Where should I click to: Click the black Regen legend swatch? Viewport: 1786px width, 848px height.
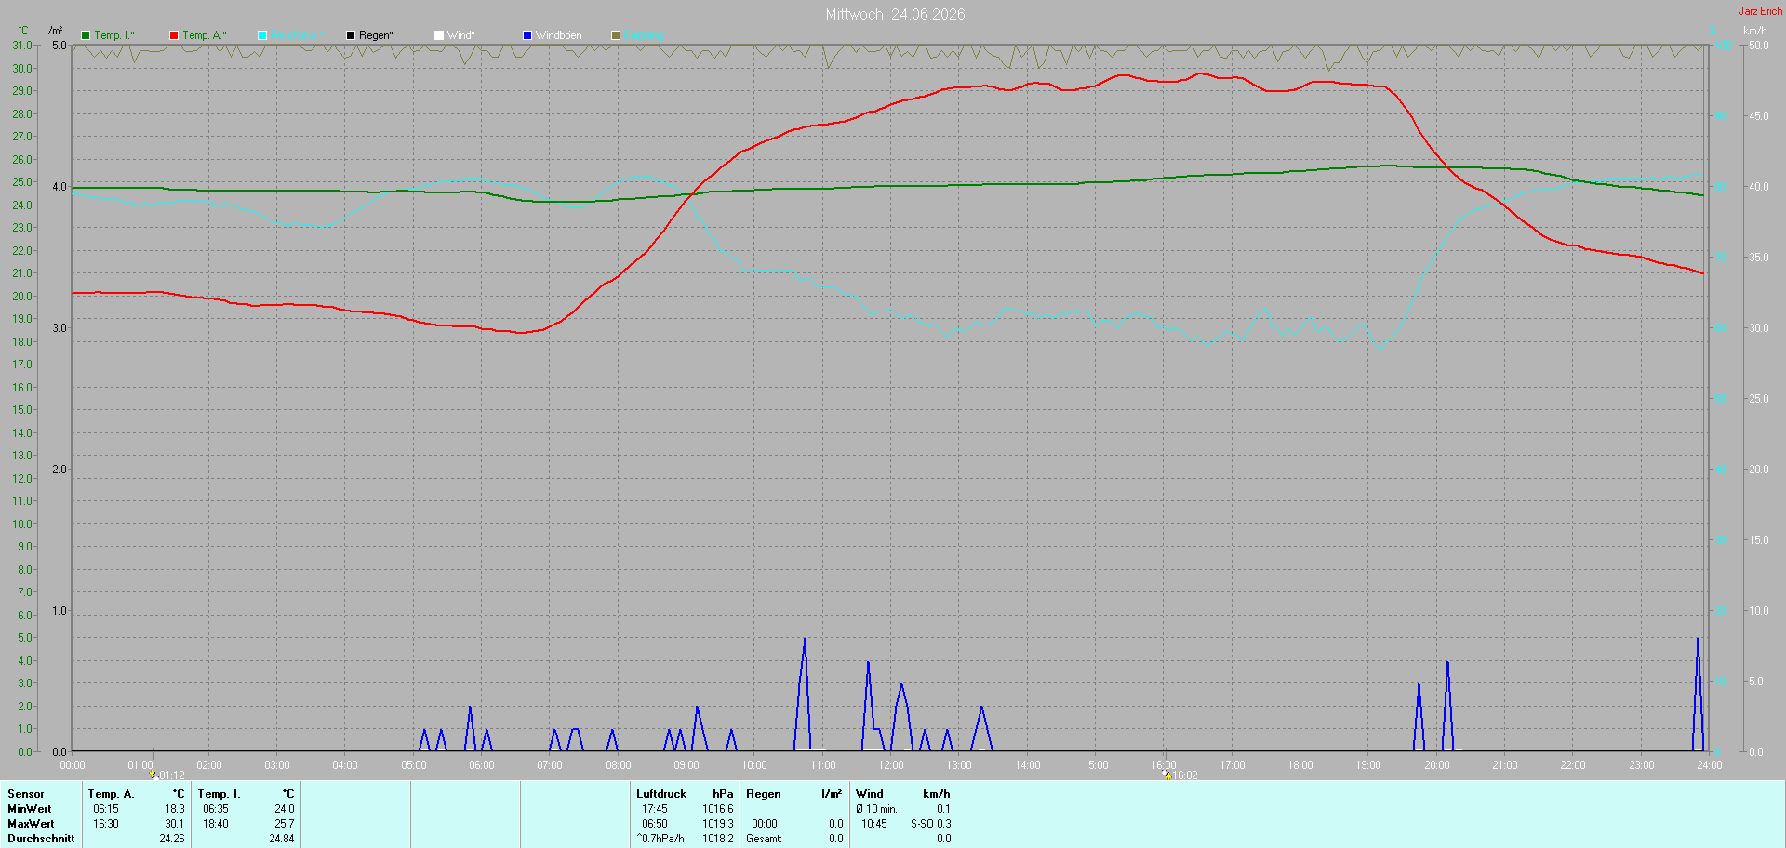(x=351, y=35)
